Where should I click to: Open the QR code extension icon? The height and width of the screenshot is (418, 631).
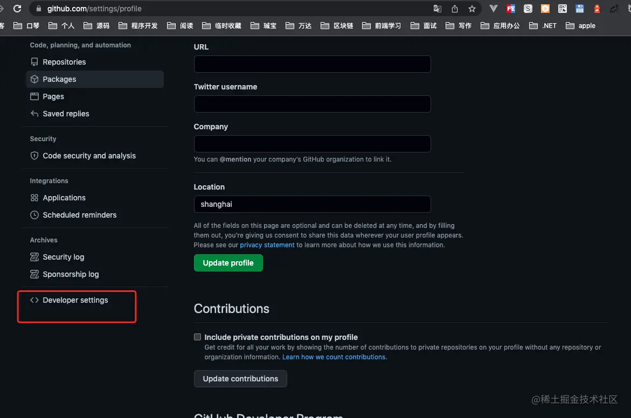563,9
